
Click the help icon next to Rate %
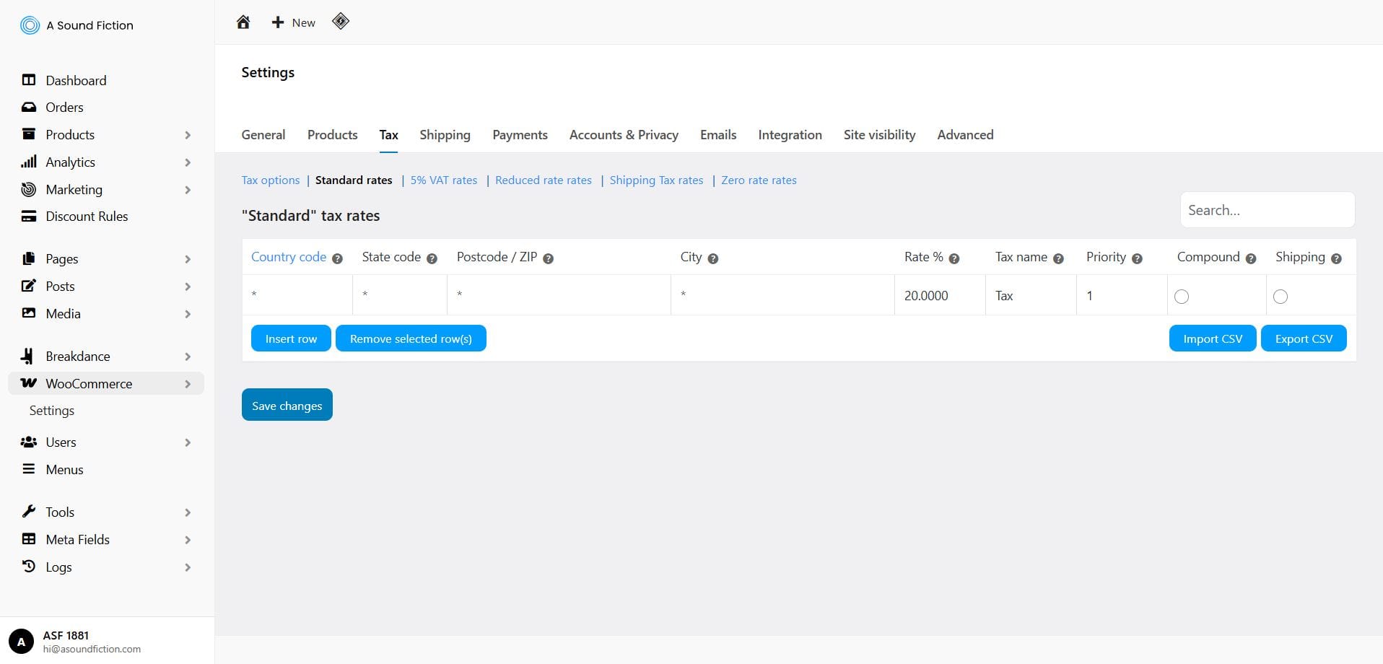coord(954,258)
